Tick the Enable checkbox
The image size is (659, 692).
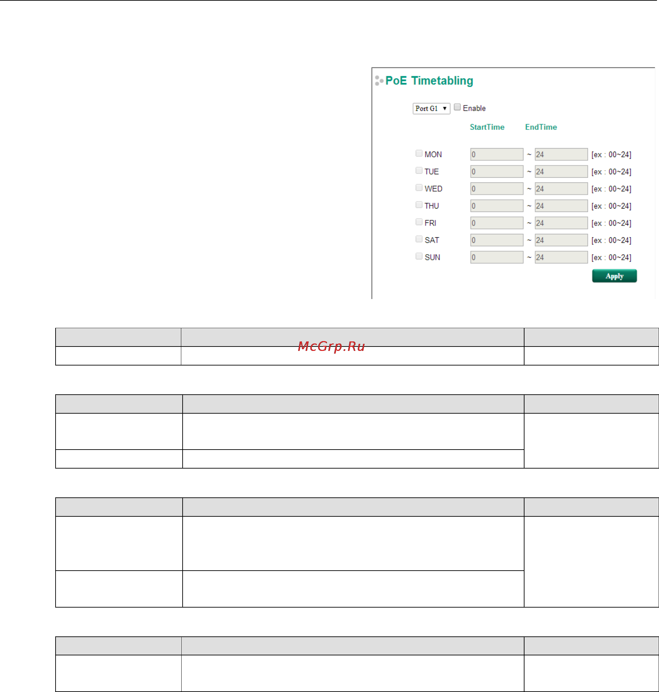457,107
